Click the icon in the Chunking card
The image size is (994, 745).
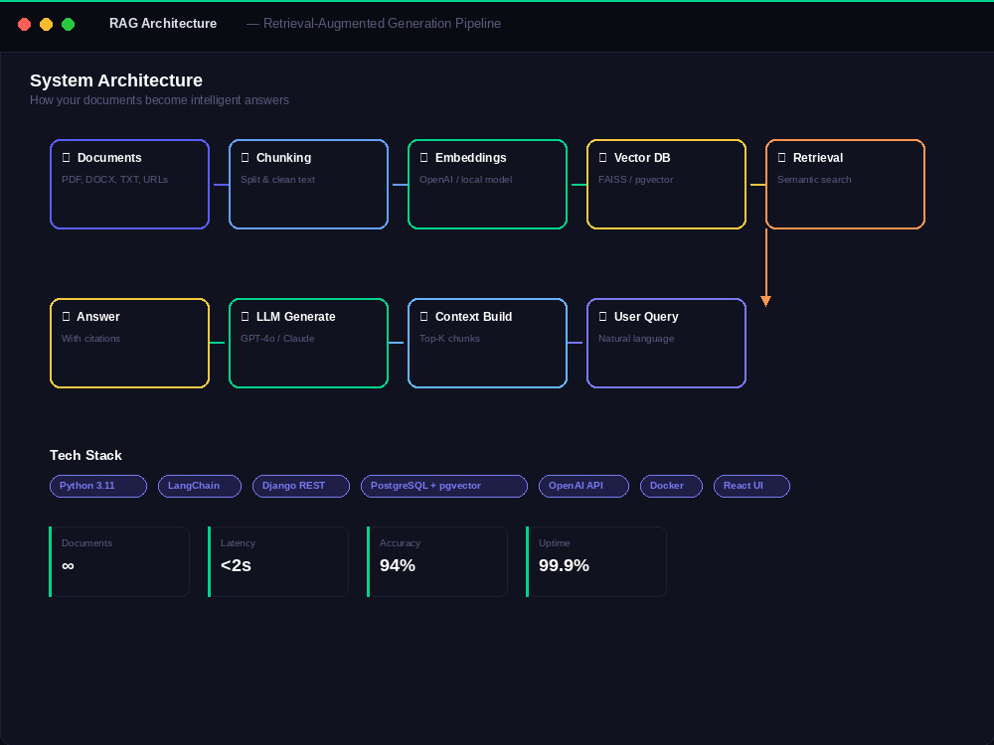tap(245, 158)
